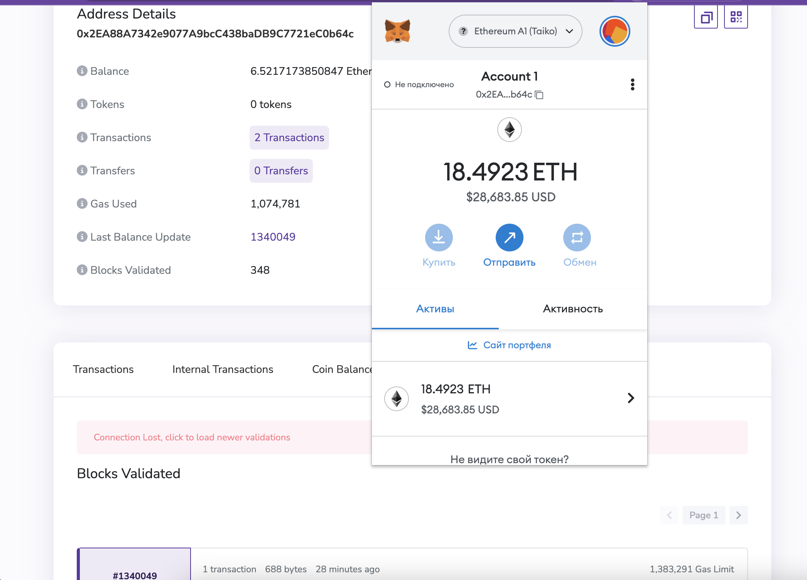Open the 18.4923 ETH asset details chevron

point(631,398)
